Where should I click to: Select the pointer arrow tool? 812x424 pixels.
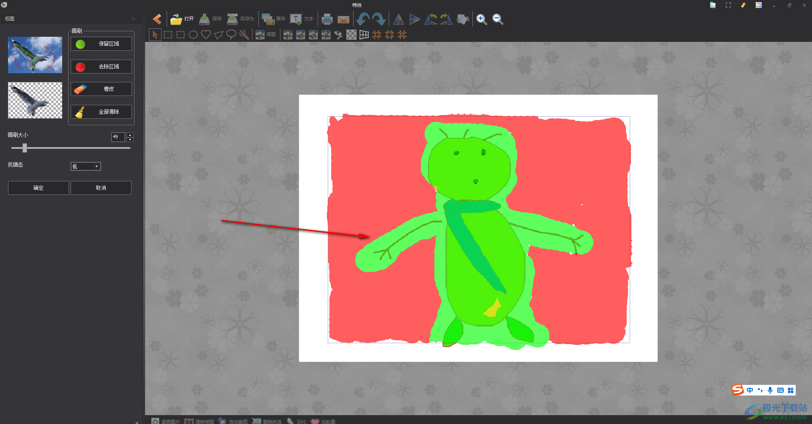pyautogui.click(x=155, y=35)
